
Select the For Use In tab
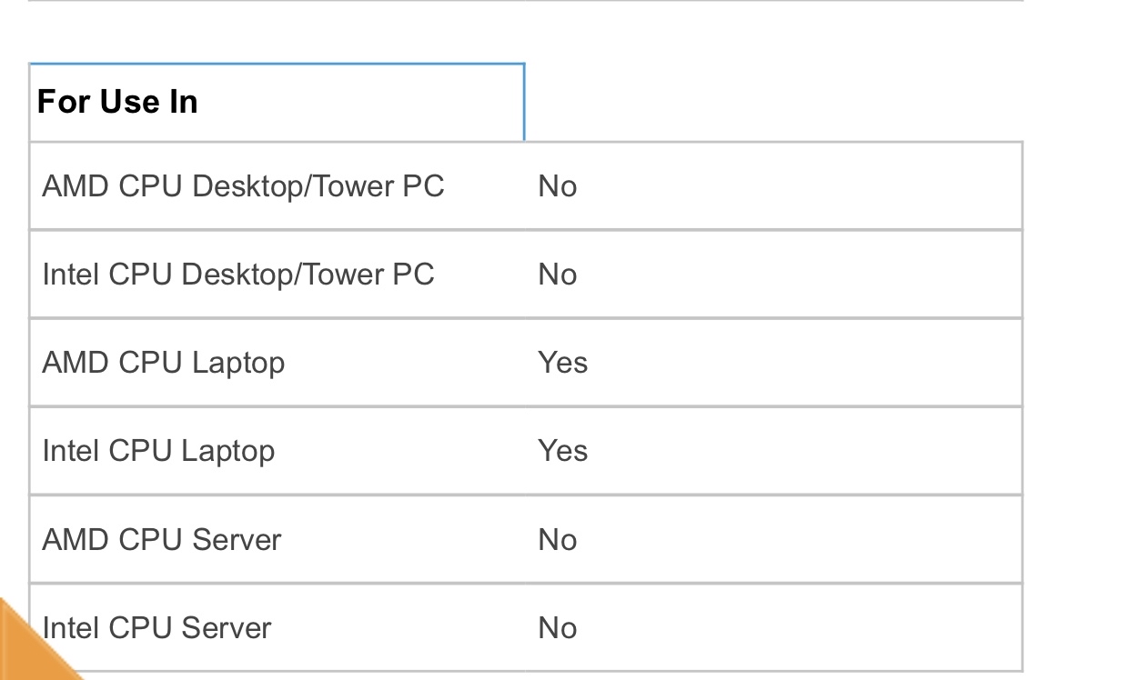277,102
